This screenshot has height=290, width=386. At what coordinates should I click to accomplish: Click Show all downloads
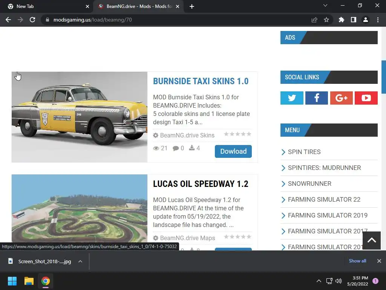[357, 261]
